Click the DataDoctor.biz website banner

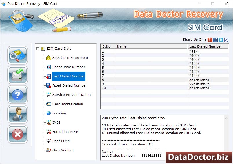(199, 157)
